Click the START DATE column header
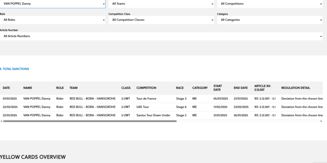The height and width of the screenshot is (163, 327). click(218, 88)
